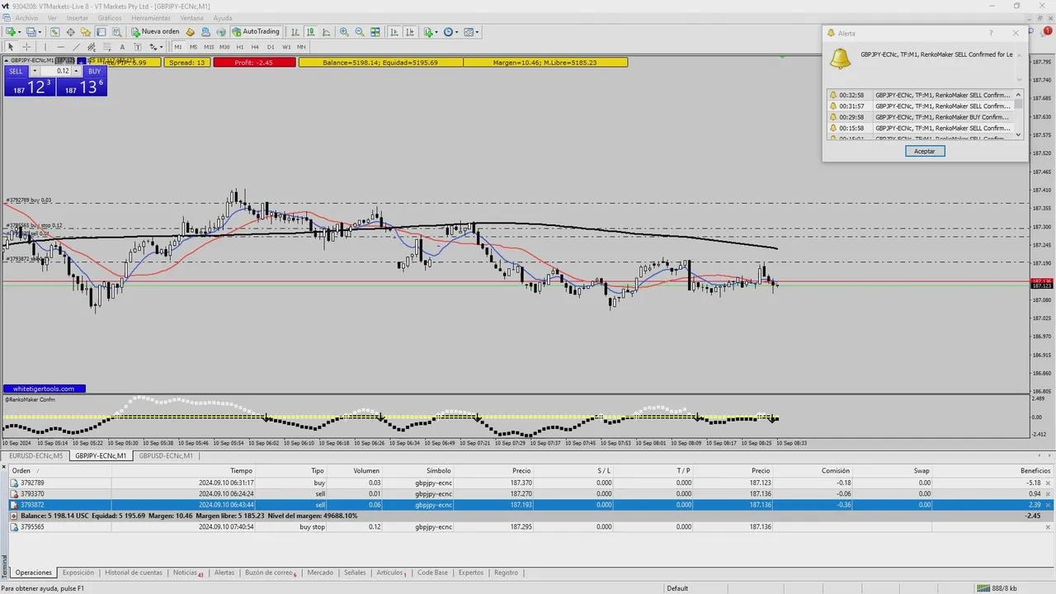Open the Herramientas menu
Viewport: 1056px width, 594px height.
point(150,17)
